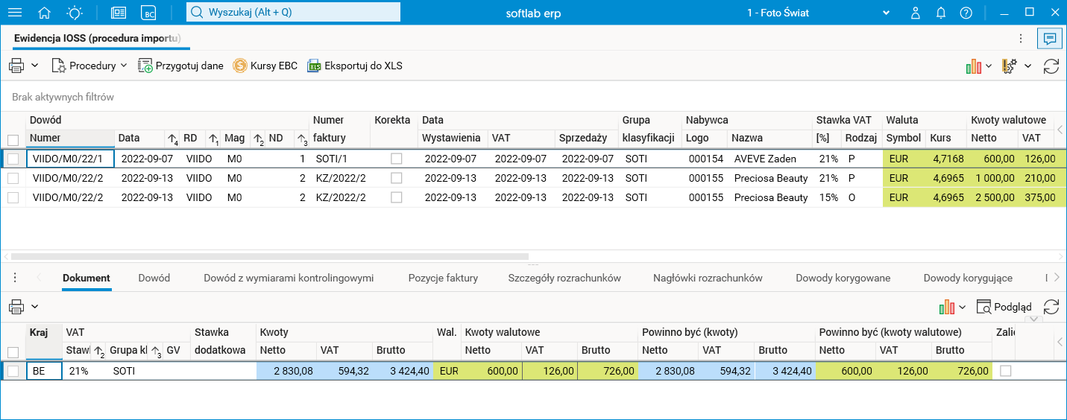Tick the BE row checkbox in lower grid
The width and height of the screenshot is (1067, 420).
(13, 371)
